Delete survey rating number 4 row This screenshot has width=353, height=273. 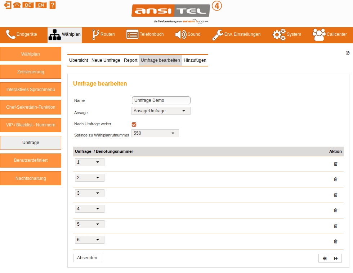click(335, 210)
